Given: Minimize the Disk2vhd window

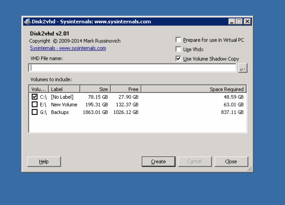Looking at the screenshot, I should point(232,22).
